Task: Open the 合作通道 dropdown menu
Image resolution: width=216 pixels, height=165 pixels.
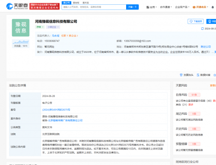Action: pyautogui.click(x=166, y=7)
